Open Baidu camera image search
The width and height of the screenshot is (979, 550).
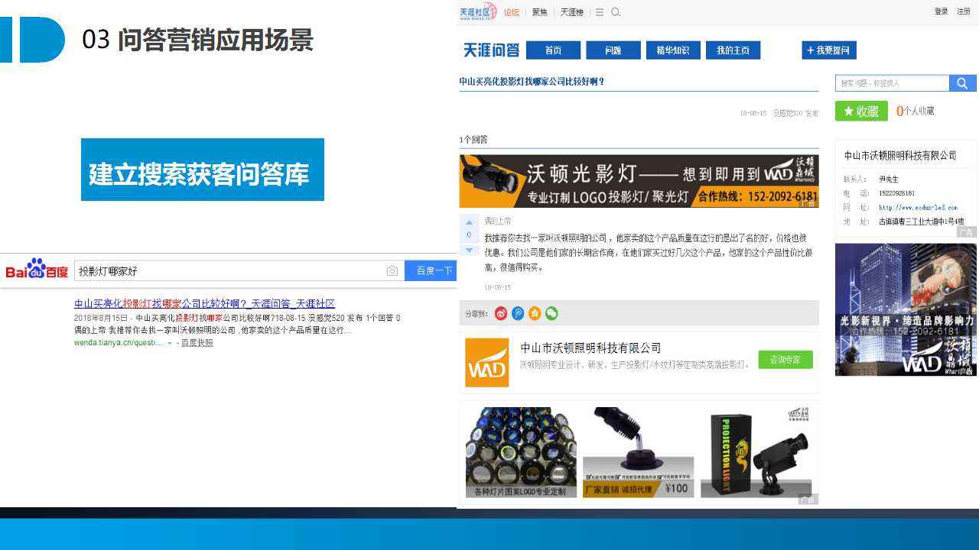(392, 271)
